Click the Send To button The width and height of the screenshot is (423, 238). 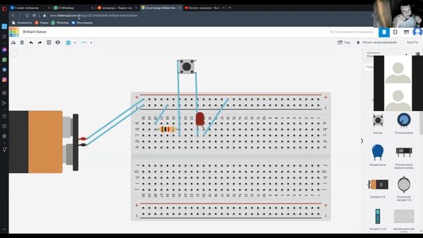pos(412,42)
